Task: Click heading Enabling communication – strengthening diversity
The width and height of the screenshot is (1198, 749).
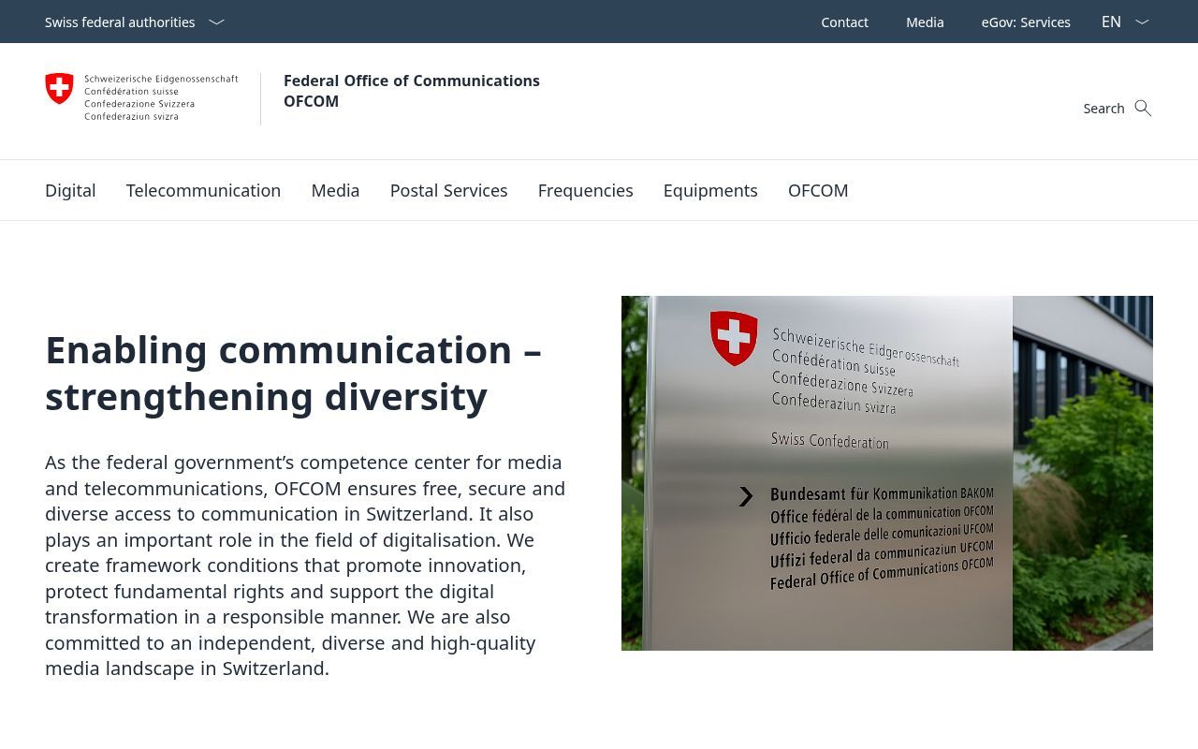Action: tap(294, 373)
